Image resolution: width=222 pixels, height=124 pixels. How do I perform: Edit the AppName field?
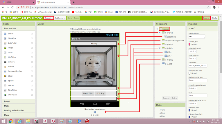(x=198, y=66)
